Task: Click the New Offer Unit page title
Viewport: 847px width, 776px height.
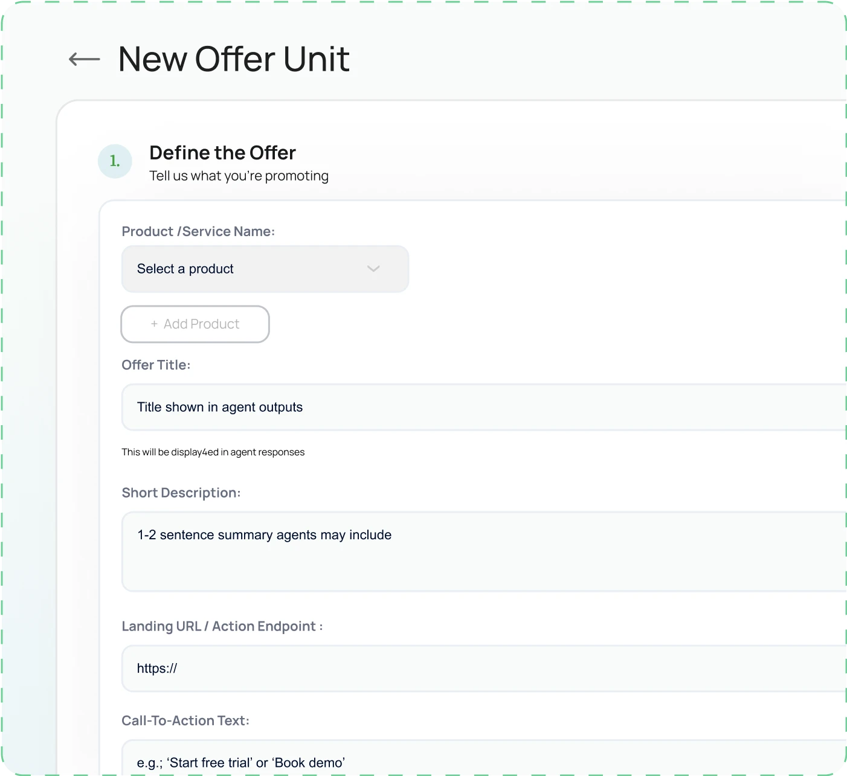Action: pyautogui.click(x=234, y=59)
